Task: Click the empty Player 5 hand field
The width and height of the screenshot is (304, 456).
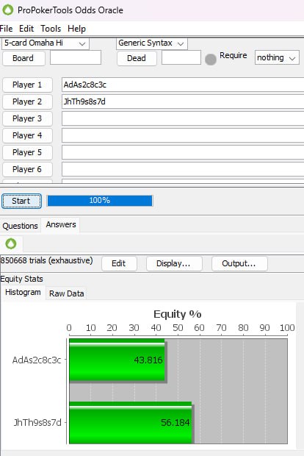Action: click(183, 152)
